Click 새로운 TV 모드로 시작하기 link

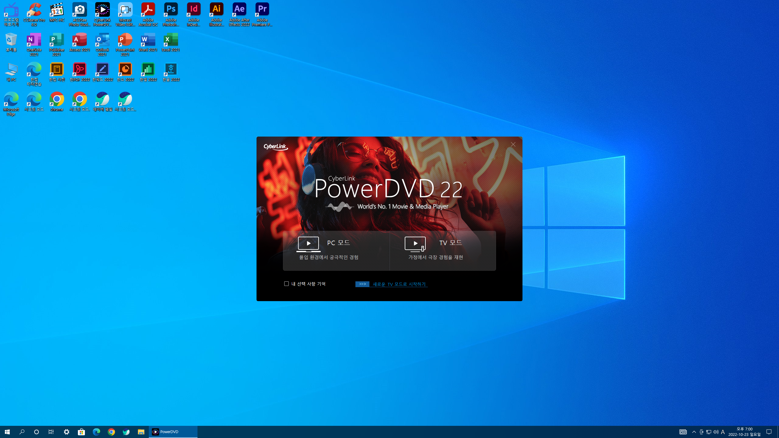coord(399,284)
